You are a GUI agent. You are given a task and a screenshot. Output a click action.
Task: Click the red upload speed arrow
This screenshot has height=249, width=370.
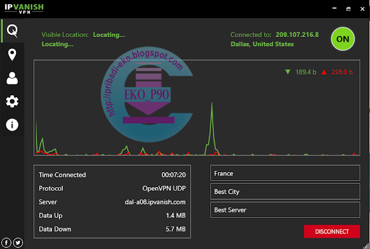point(324,72)
